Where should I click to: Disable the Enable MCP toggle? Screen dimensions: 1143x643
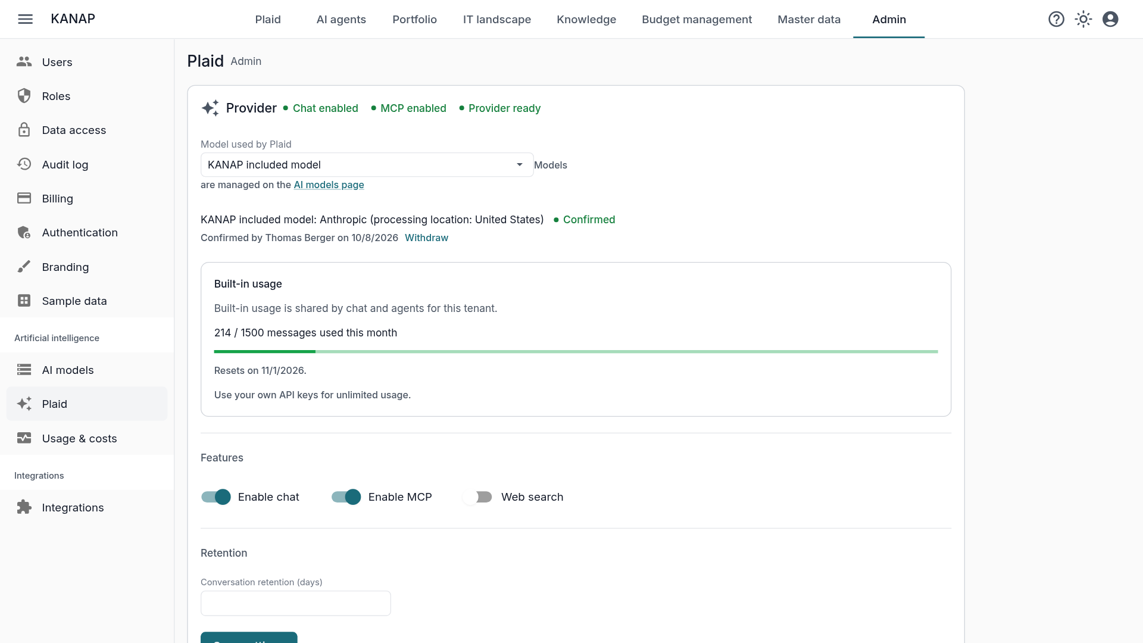point(346,497)
